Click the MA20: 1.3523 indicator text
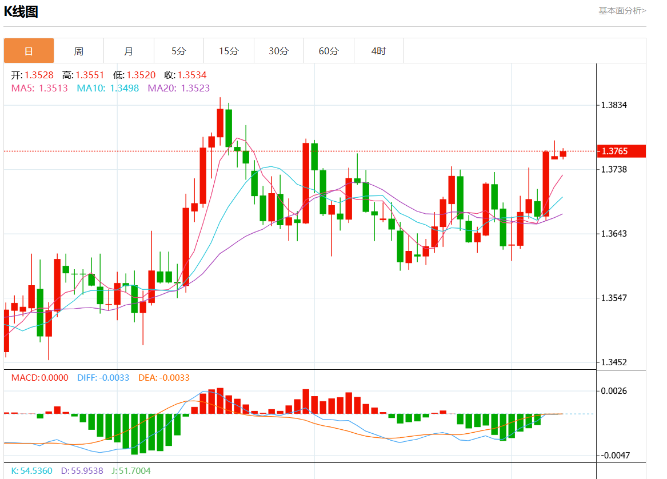Screen dimensions: 667x479 click(x=179, y=88)
